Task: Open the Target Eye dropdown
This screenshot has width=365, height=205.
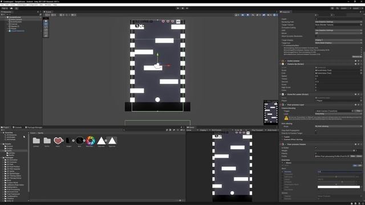Action: click(338, 43)
